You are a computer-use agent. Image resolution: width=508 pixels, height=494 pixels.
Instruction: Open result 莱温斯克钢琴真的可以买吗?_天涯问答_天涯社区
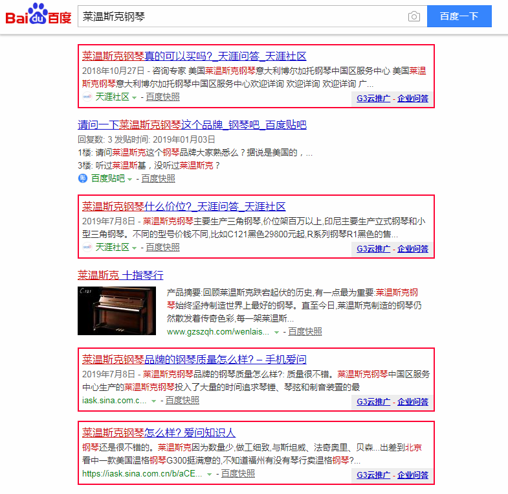[194, 56]
